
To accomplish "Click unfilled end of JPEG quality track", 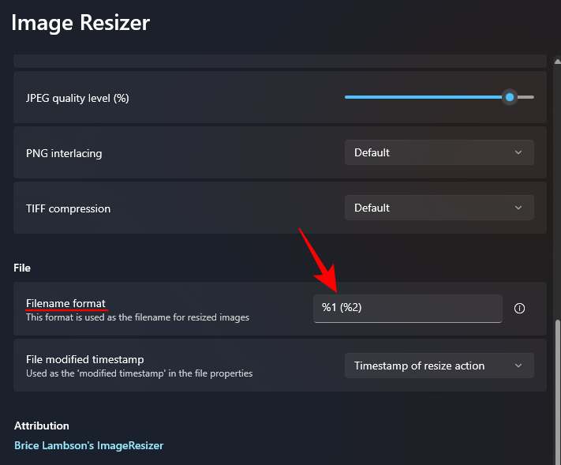I will [526, 97].
